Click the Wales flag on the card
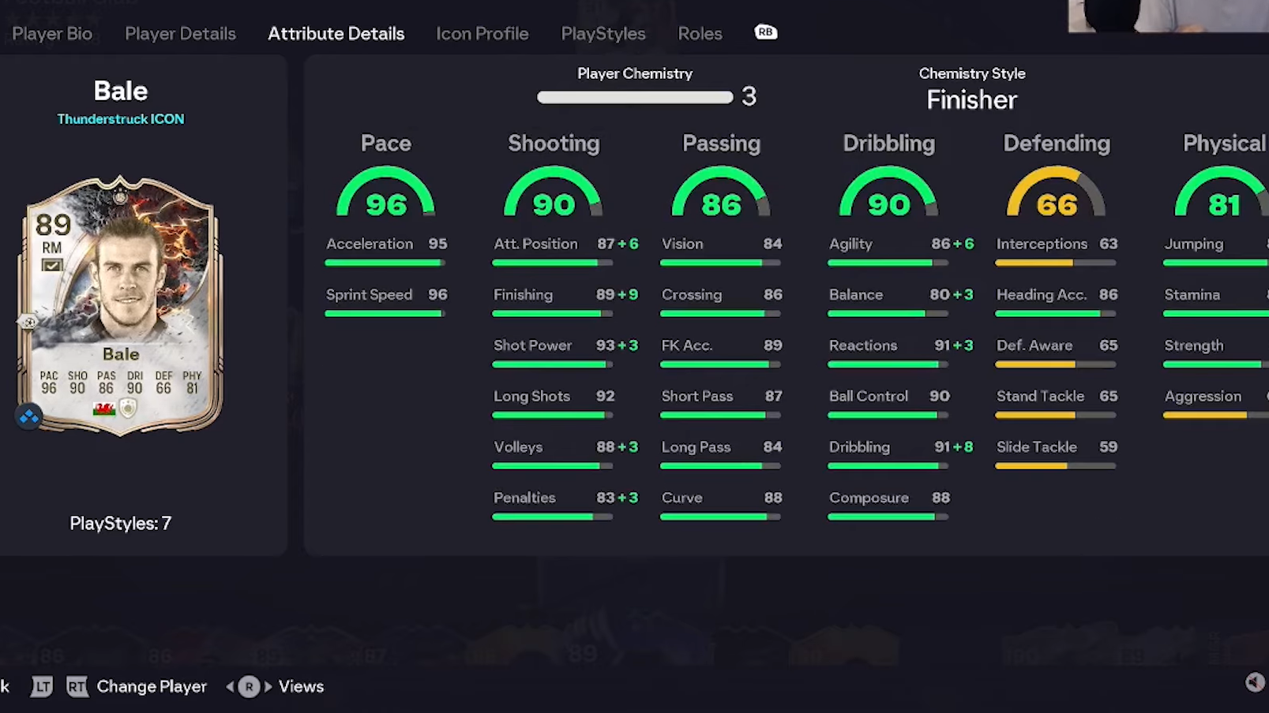The width and height of the screenshot is (1269, 713). click(103, 409)
